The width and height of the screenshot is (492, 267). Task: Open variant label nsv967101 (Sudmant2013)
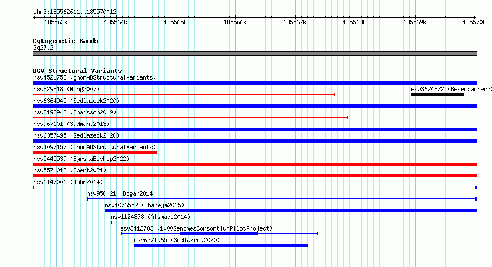(x=71, y=124)
